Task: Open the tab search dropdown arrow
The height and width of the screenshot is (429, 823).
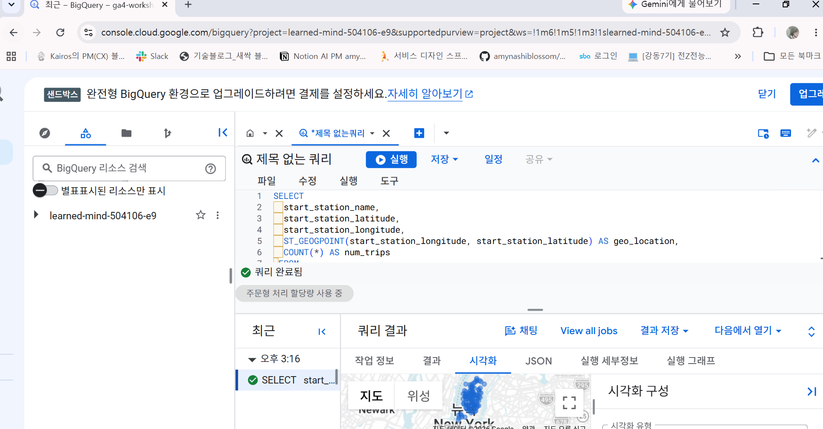Action: [12, 5]
